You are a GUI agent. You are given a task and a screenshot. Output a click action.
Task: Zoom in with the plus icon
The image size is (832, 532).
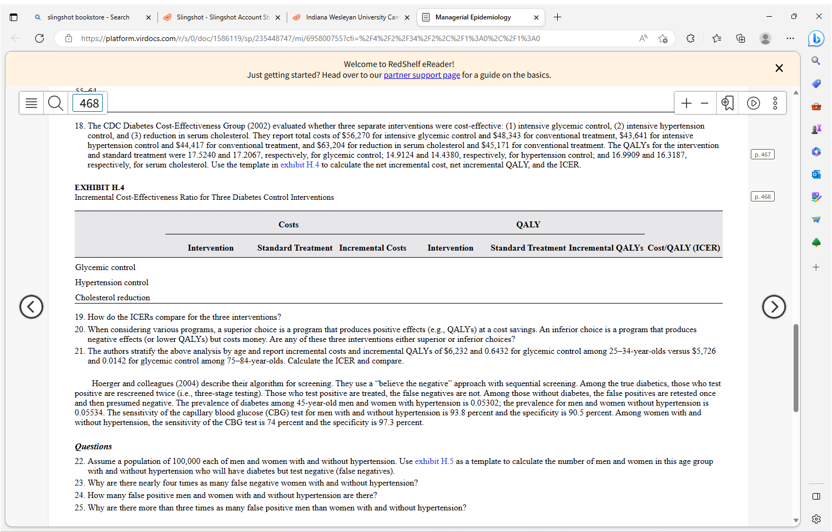pos(686,103)
